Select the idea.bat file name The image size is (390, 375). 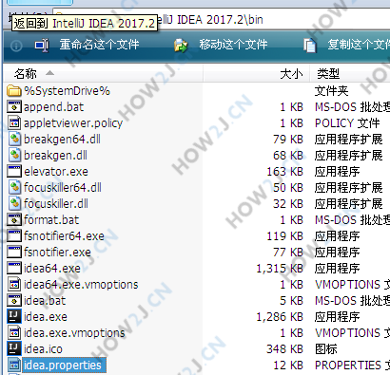coord(45,301)
